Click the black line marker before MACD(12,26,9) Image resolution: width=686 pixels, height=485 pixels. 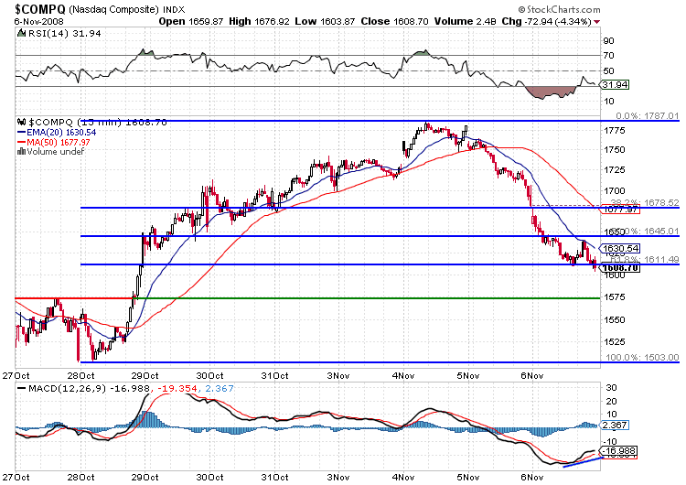pyautogui.click(x=20, y=388)
